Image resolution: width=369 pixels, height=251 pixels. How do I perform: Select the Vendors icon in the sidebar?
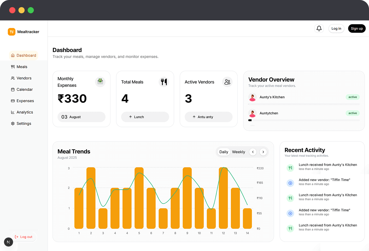click(13, 78)
